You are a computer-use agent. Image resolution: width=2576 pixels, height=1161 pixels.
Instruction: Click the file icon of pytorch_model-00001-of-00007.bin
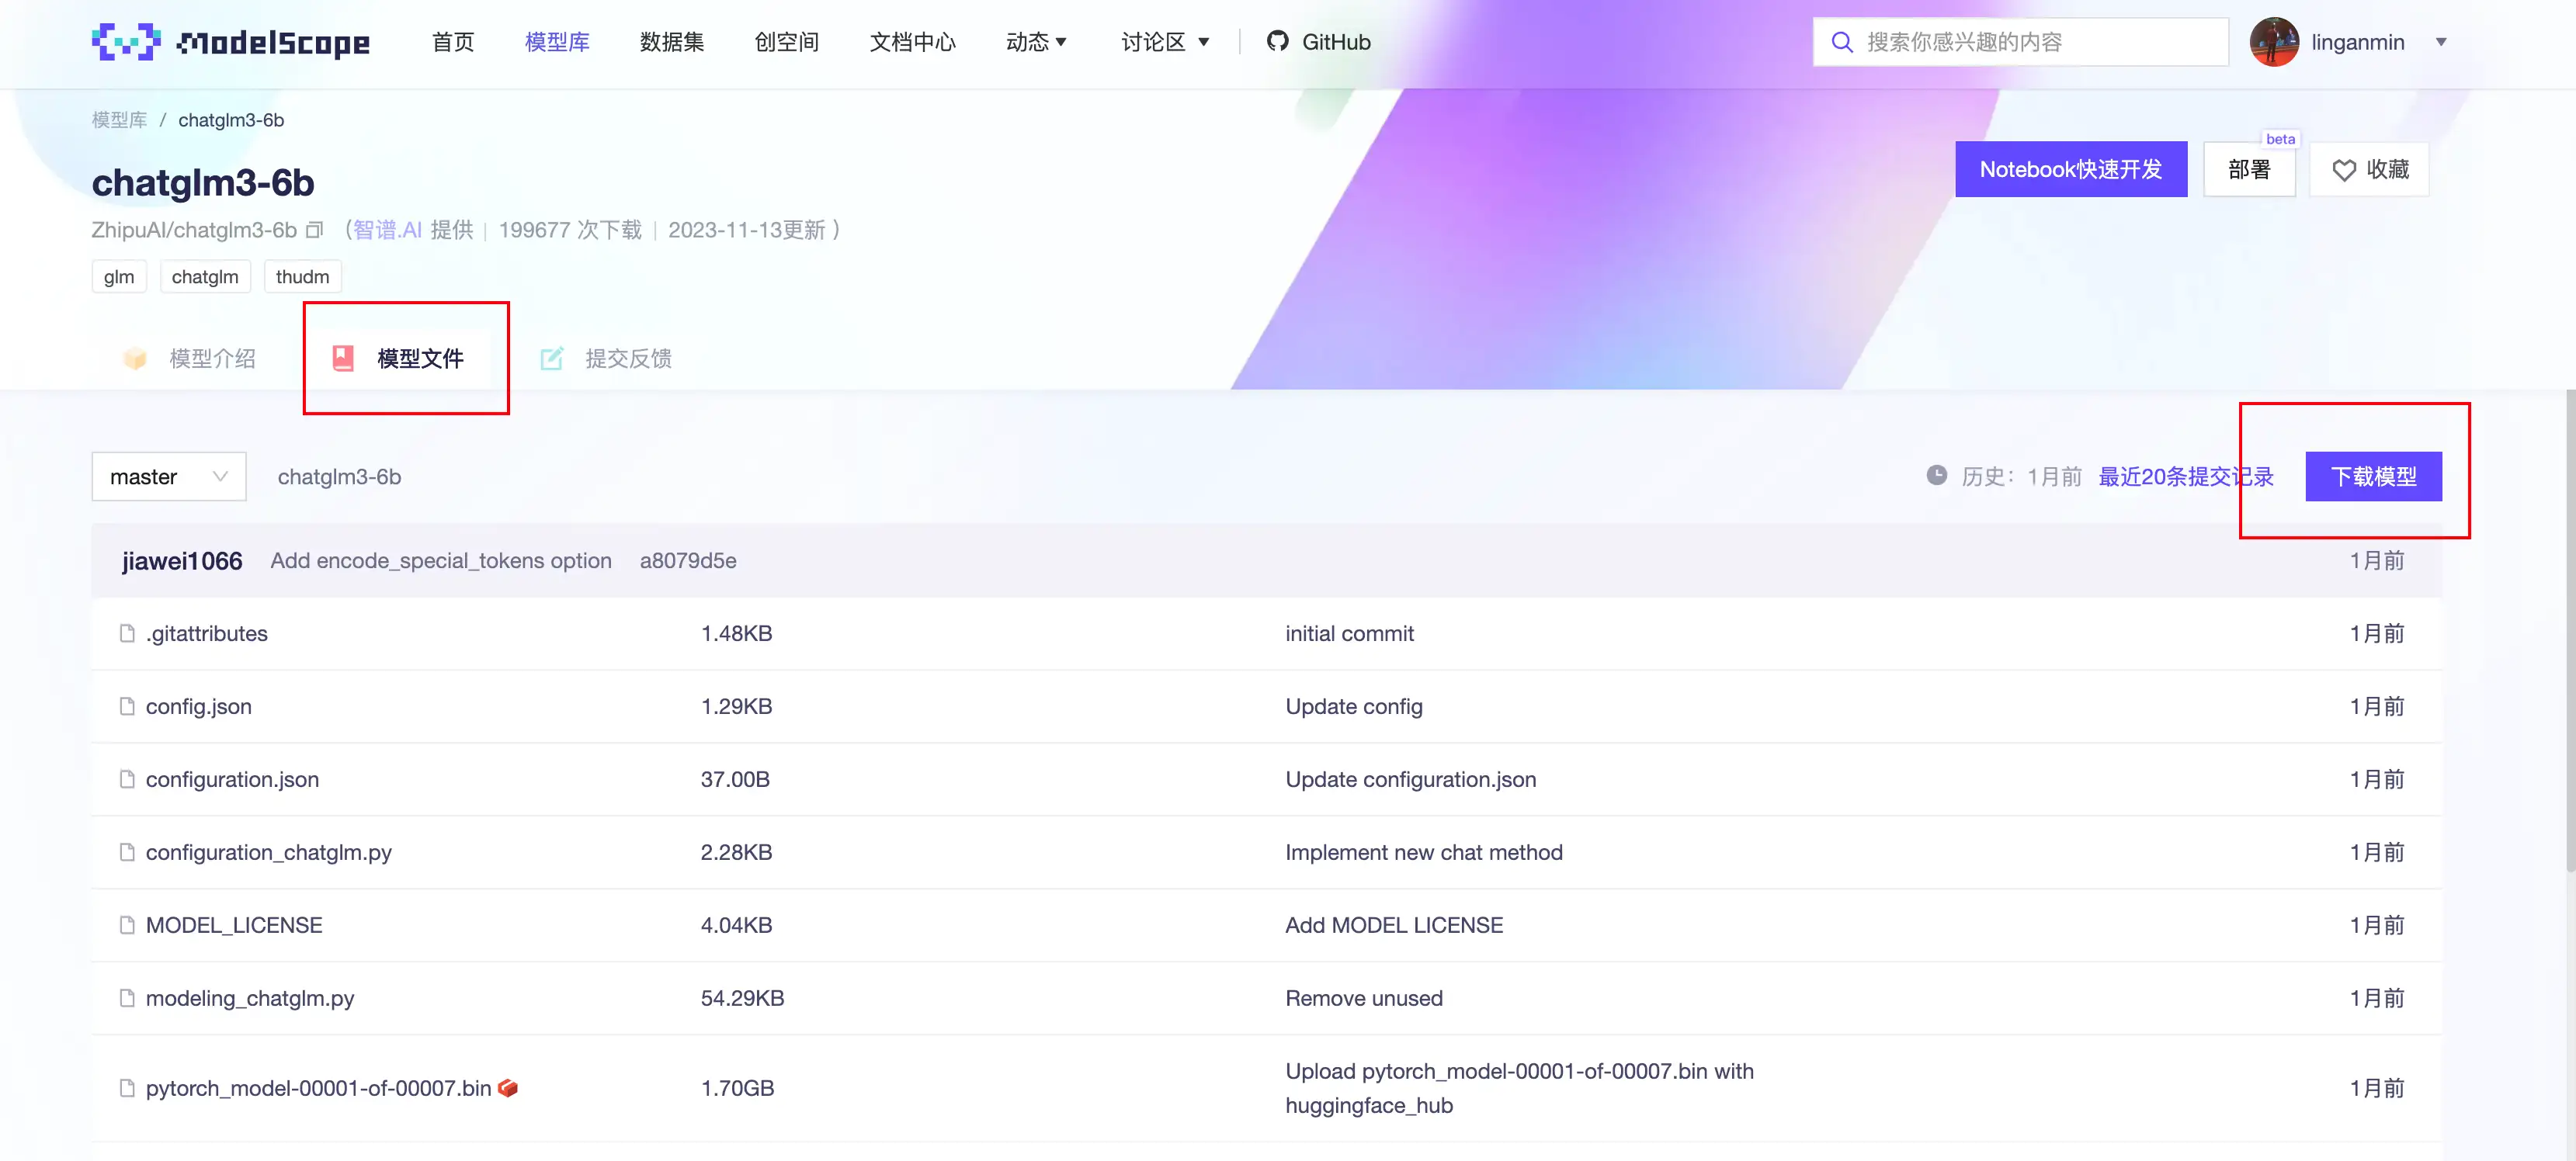pos(127,1088)
